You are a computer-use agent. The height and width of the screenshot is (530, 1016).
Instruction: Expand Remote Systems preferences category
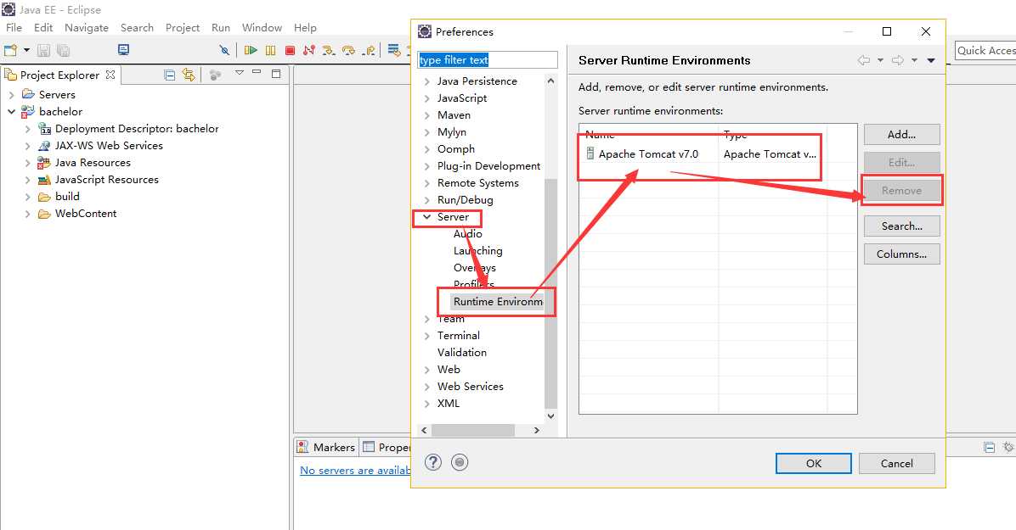pyautogui.click(x=426, y=183)
